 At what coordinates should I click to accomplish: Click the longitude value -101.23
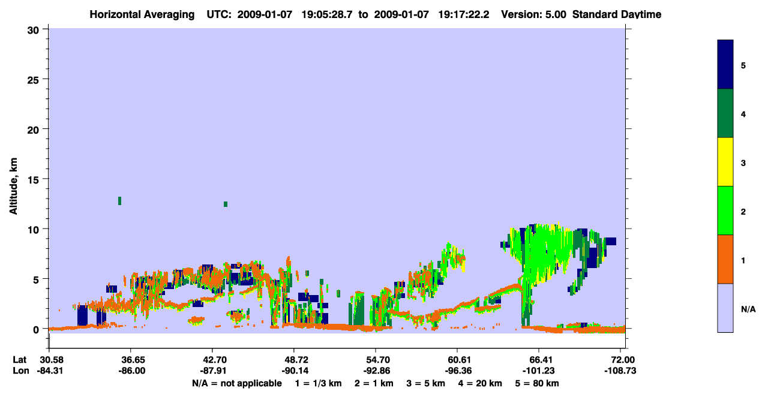tap(539, 371)
